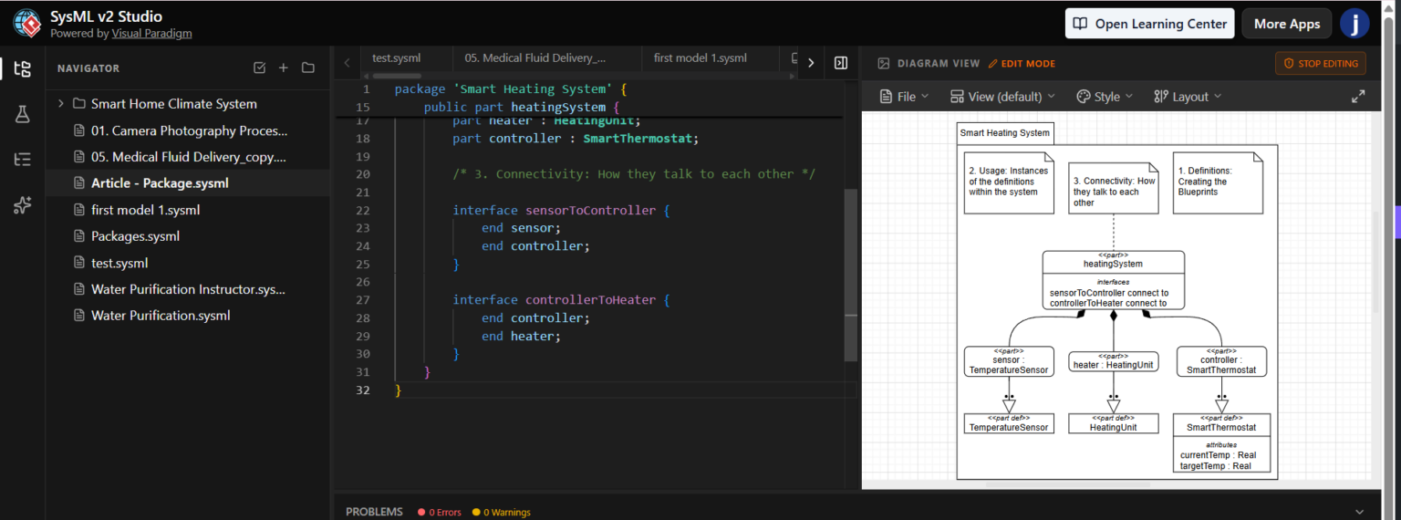Open Packages.sysml in Navigator
The width and height of the screenshot is (1401, 520).
(x=187, y=236)
